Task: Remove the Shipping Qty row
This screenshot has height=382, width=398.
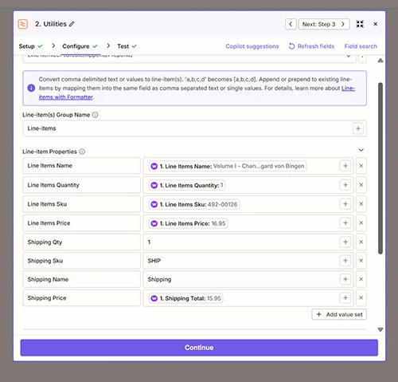Action: pyautogui.click(x=361, y=242)
